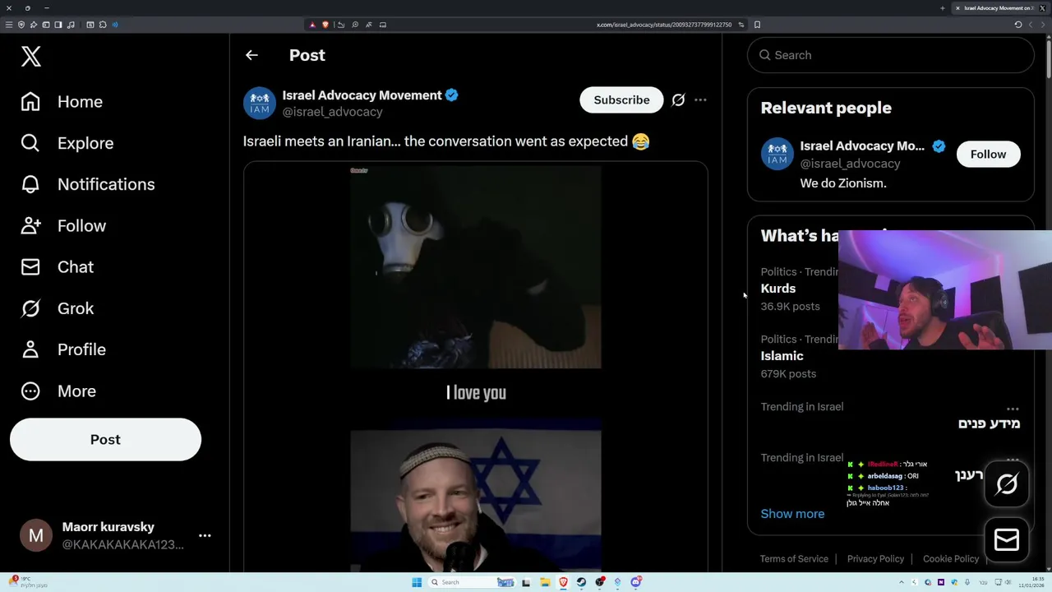Toggle the browser sidebar panel icon
This screenshot has width=1052, height=592.
58,25
